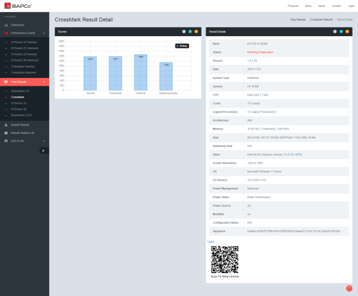The height and width of the screenshot is (296, 358).
Task: Go to Dashboard
Action: [x=17, y=25]
